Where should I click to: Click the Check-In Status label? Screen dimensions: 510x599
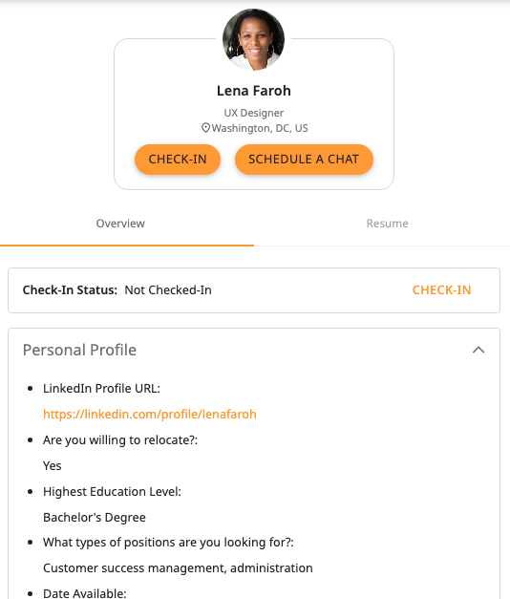point(70,290)
